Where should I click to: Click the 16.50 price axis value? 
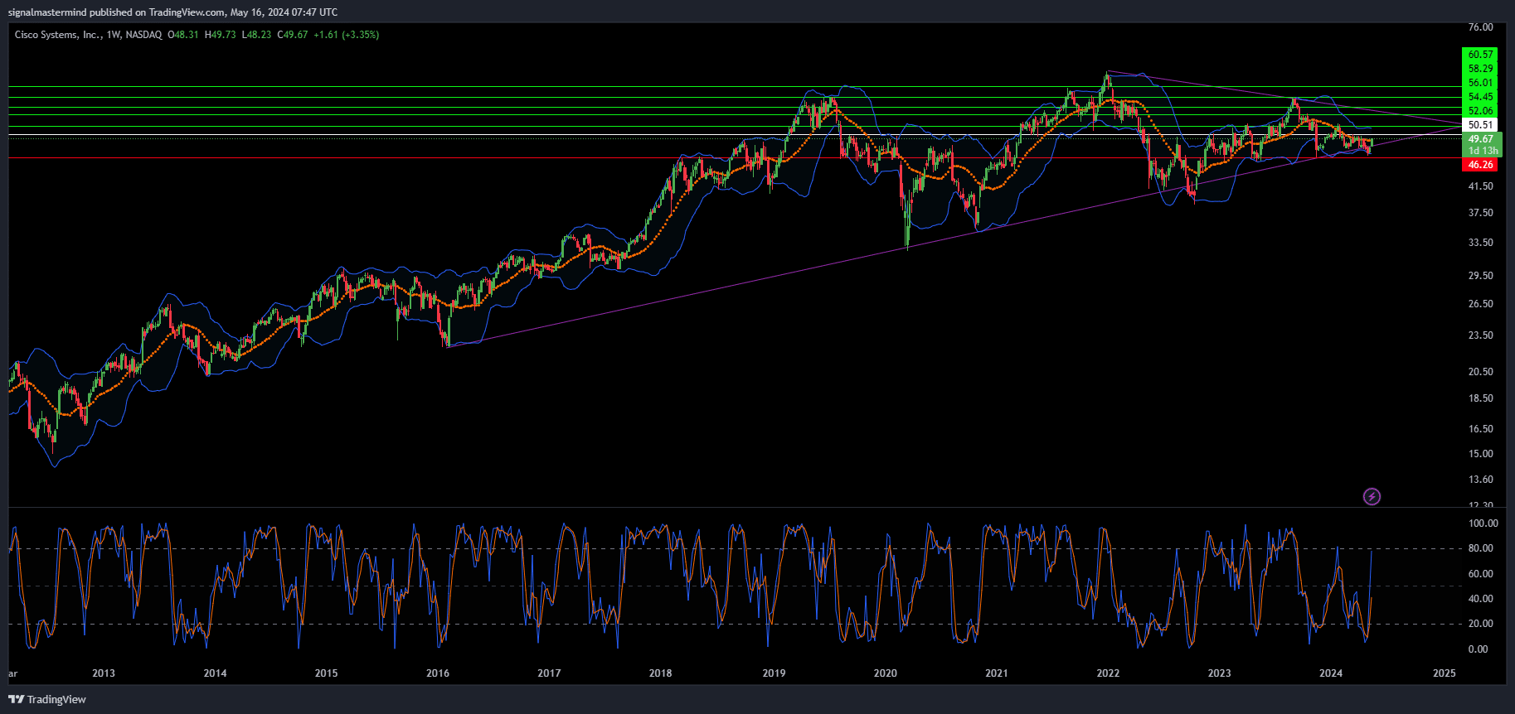(x=1480, y=429)
